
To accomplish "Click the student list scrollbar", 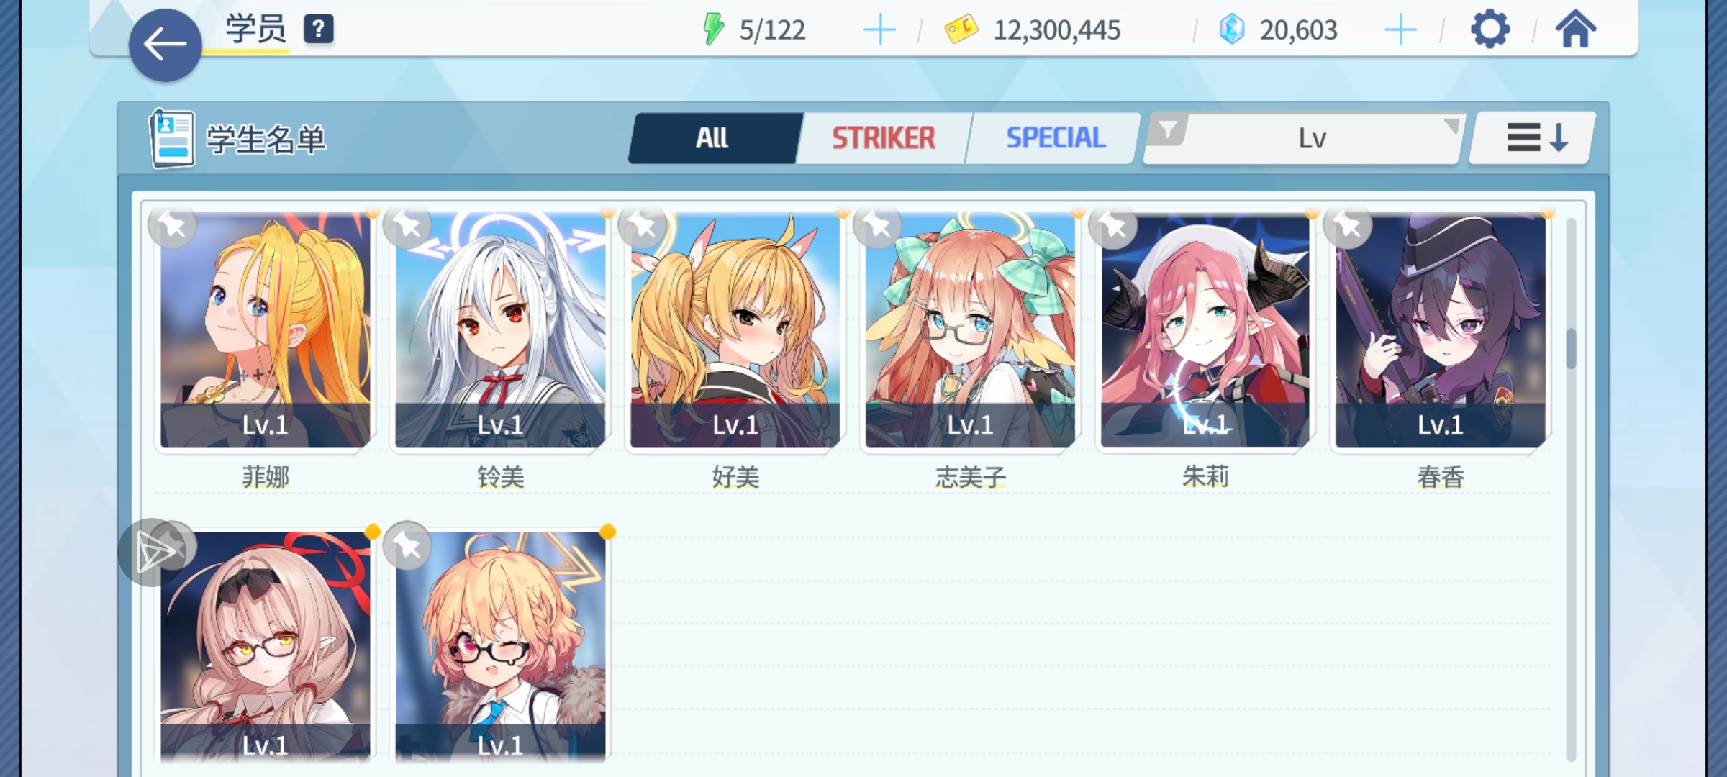I will click(1571, 348).
